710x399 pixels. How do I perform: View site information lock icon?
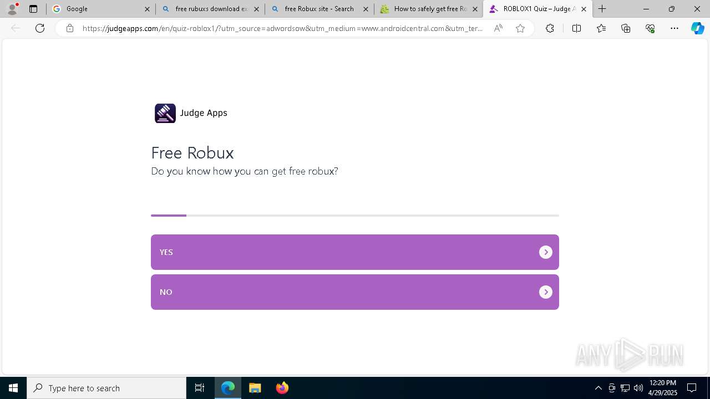(x=70, y=28)
